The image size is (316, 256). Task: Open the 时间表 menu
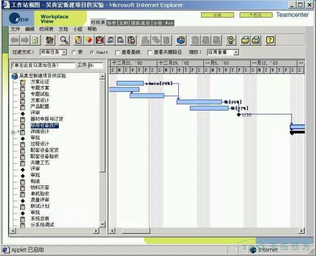click(x=46, y=29)
